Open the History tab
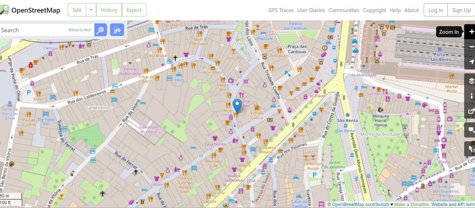Viewport: 475px width, 208px height. click(109, 10)
